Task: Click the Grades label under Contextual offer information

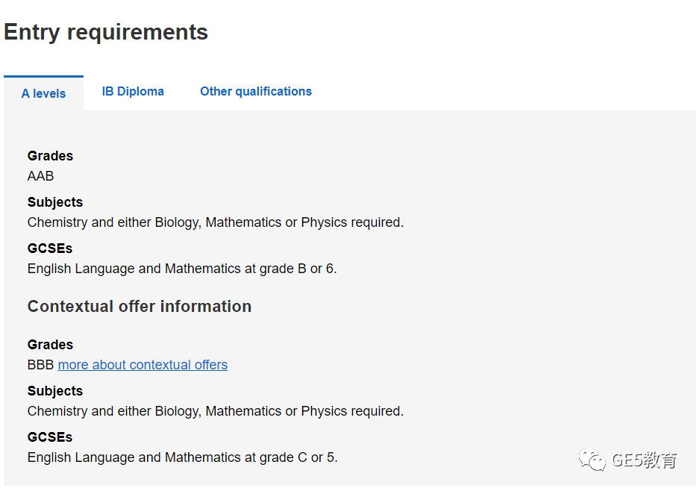Action: [x=50, y=345]
